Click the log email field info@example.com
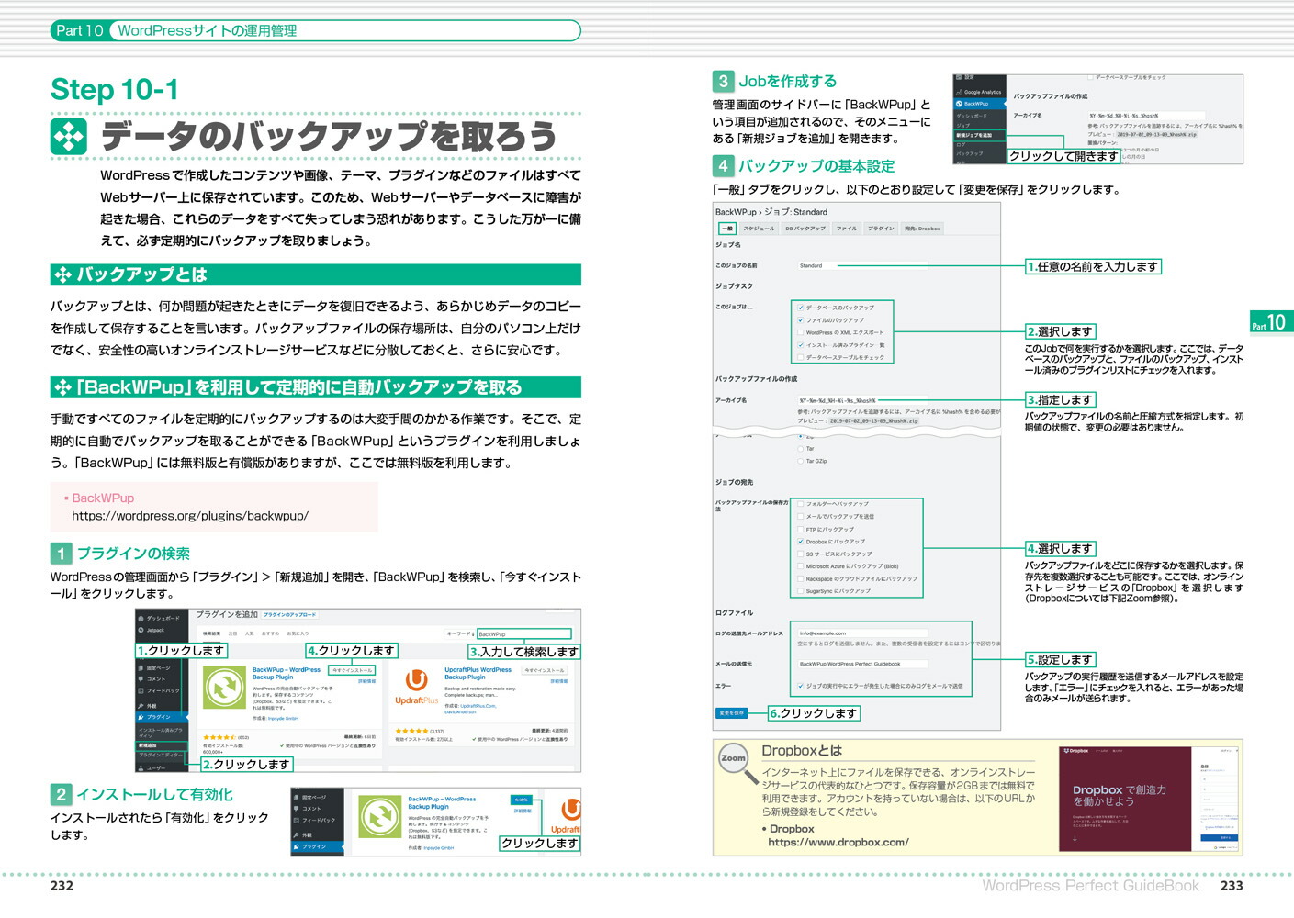 click(862, 633)
